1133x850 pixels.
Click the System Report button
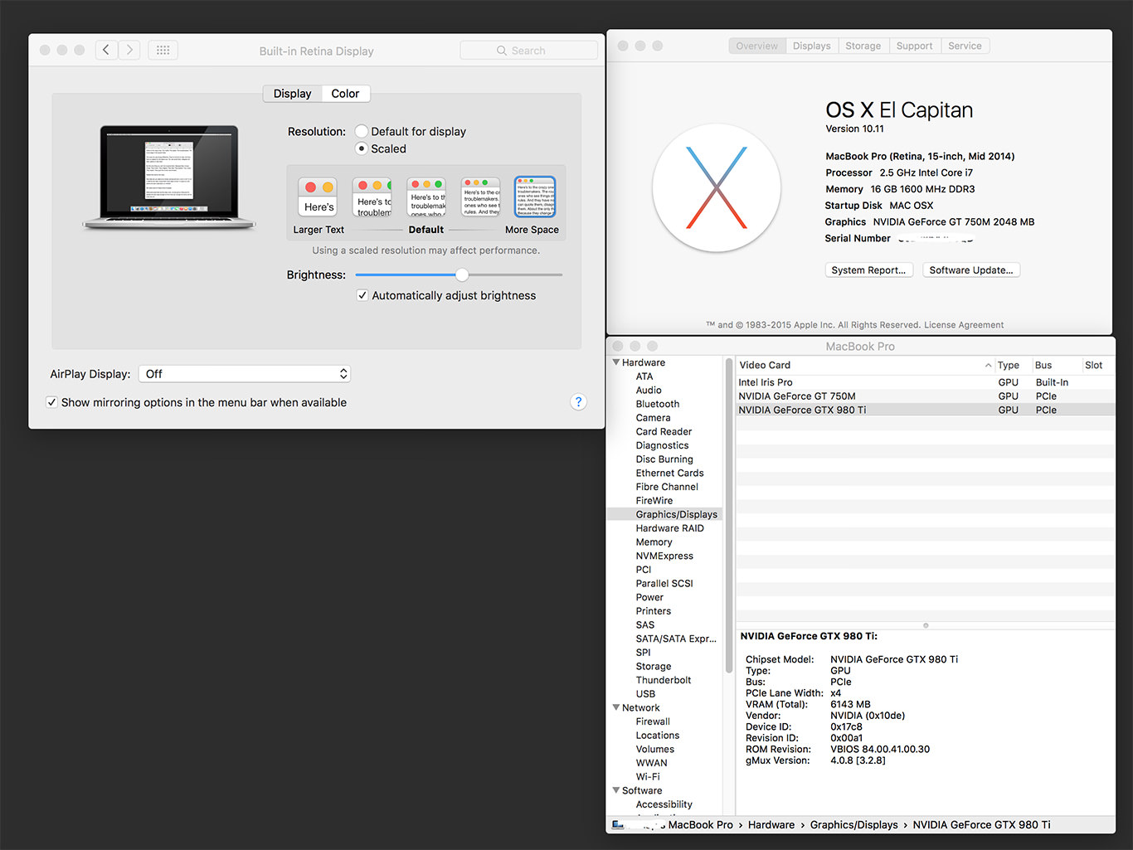(869, 270)
